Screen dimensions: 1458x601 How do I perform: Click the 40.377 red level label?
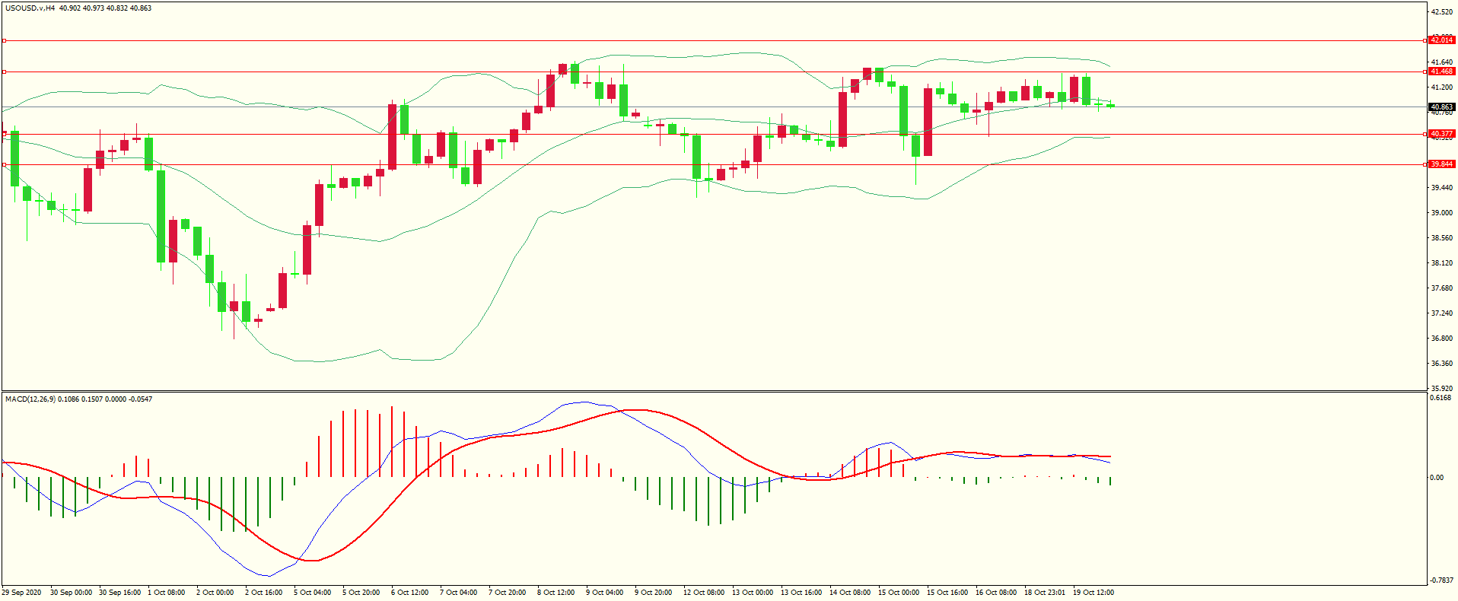click(x=1441, y=134)
